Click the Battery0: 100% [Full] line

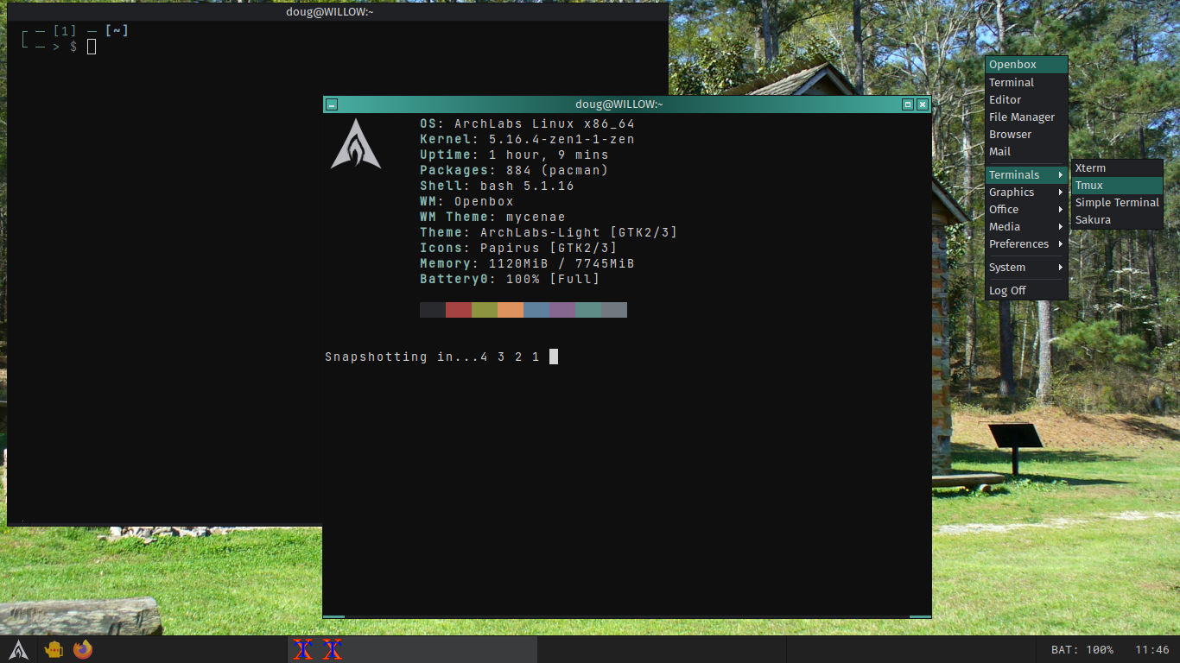(x=511, y=280)
